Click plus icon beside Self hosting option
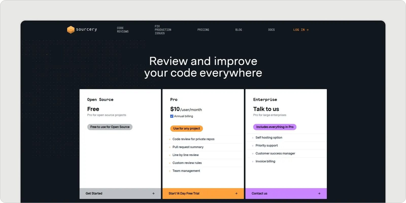The height and width of the screenshot is (203, 406). click(253, 138)
